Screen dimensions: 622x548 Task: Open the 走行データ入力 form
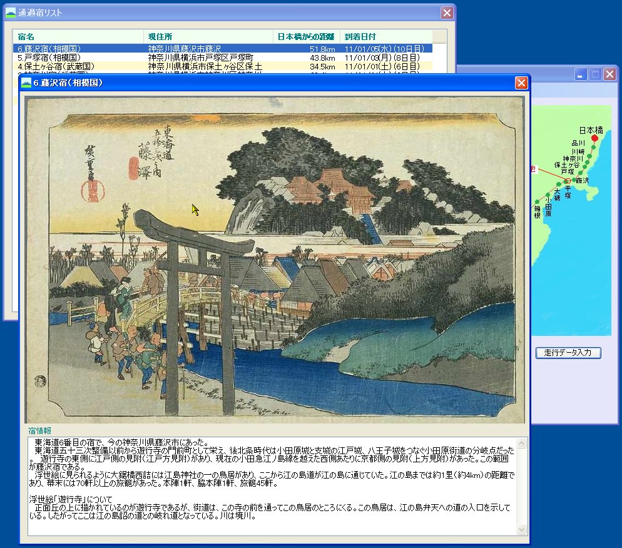click(x=568, y=352)
